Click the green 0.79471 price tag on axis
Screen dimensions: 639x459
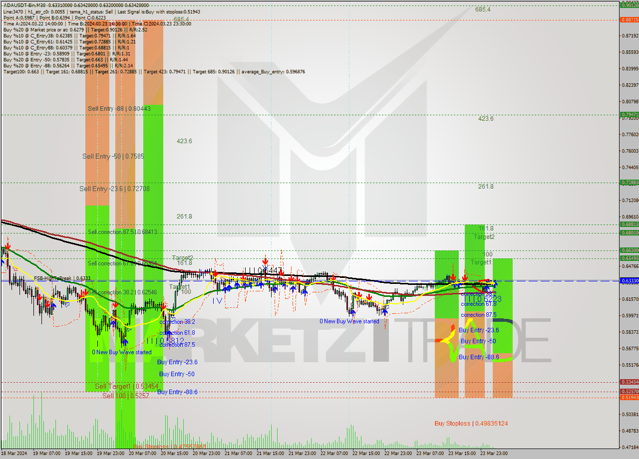tap(629, 114)
